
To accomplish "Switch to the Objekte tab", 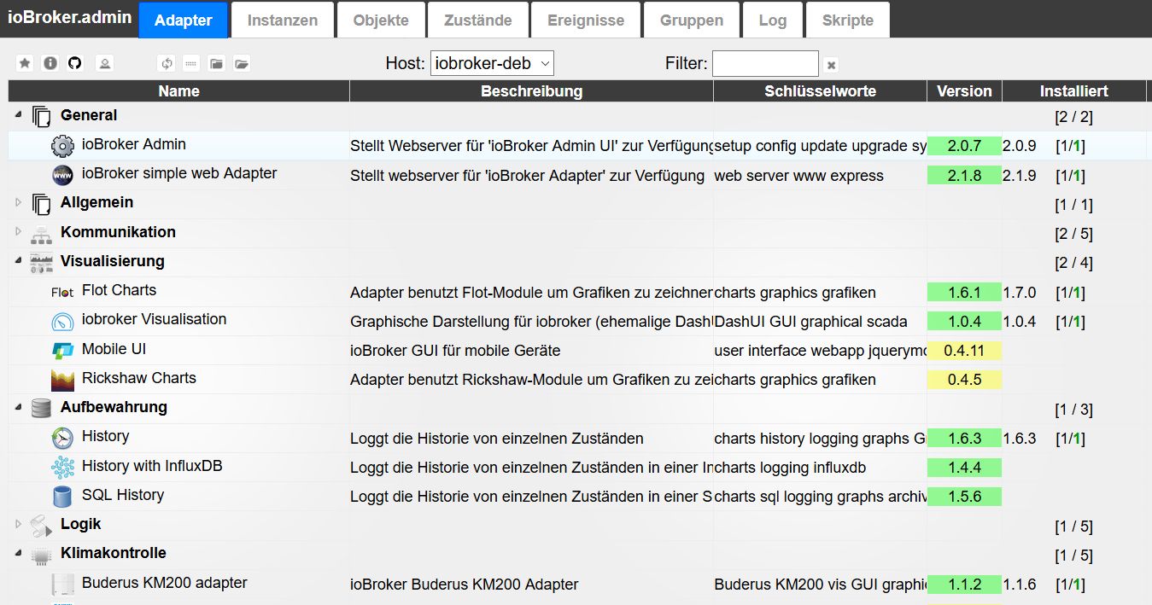I will (x=381, y=20).
